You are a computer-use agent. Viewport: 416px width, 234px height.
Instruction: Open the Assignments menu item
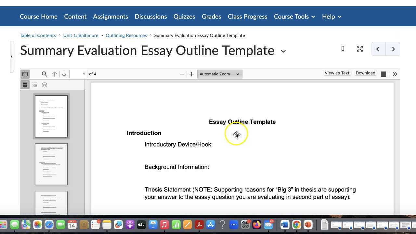[x=110, y=16]
